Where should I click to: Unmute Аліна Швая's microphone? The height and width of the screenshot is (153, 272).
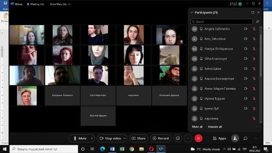[254, 69]
